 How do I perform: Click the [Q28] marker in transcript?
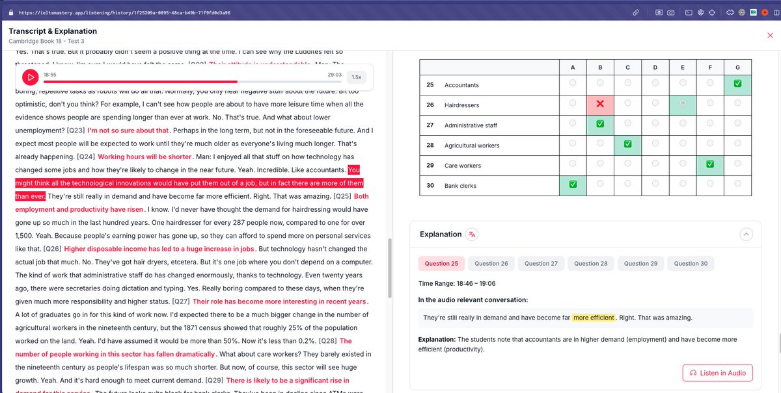pos(327,341)
